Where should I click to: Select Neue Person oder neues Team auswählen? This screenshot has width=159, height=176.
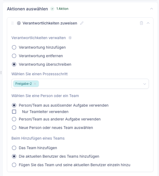(x=14, y=128)
